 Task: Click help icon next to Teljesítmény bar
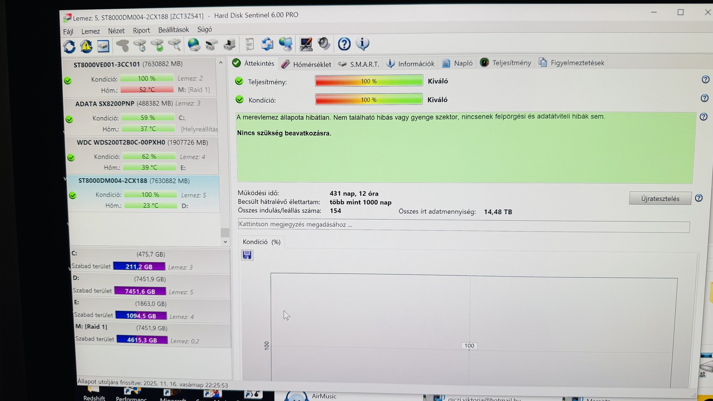coord(705,79)
